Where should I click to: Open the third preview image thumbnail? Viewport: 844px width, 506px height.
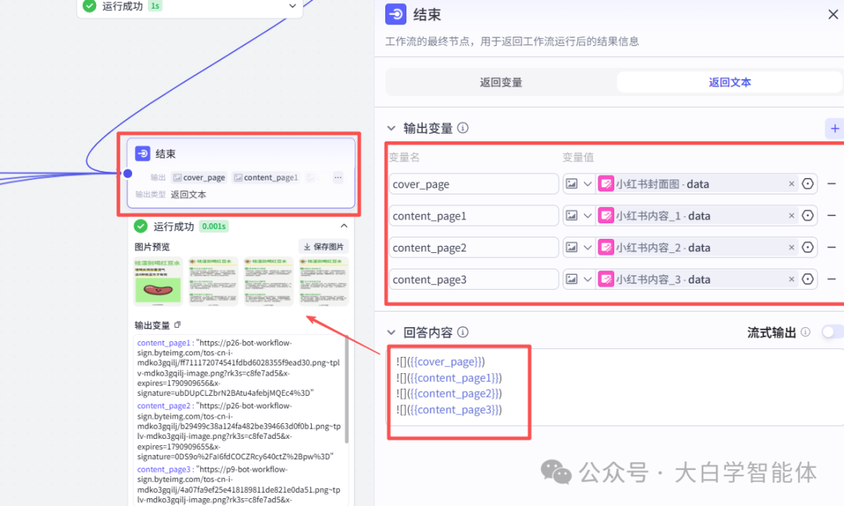[x=269, y=281]
